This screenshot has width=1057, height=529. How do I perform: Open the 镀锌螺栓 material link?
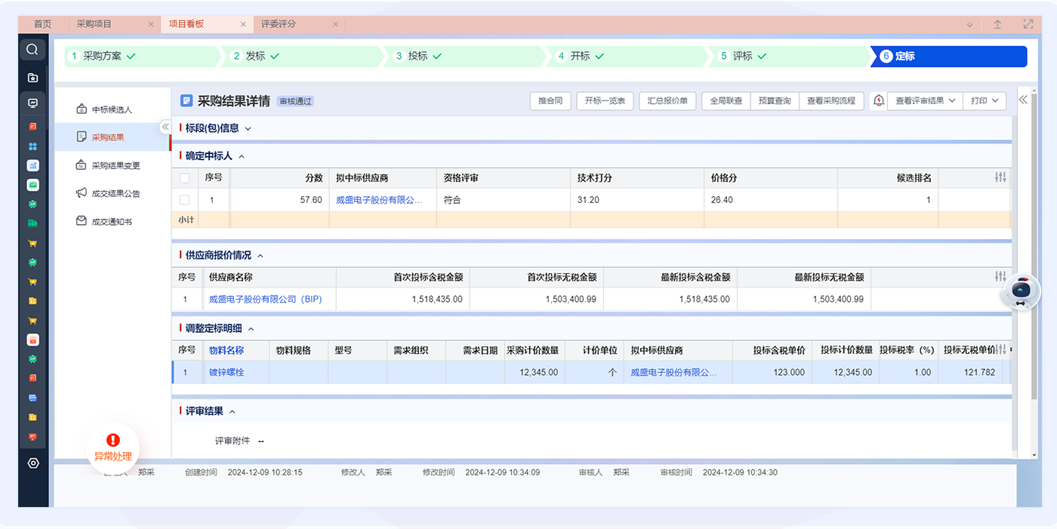226,372
